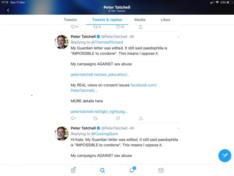Expand options chevron on @ThomasPilchard reply

(x=178, y=37)
